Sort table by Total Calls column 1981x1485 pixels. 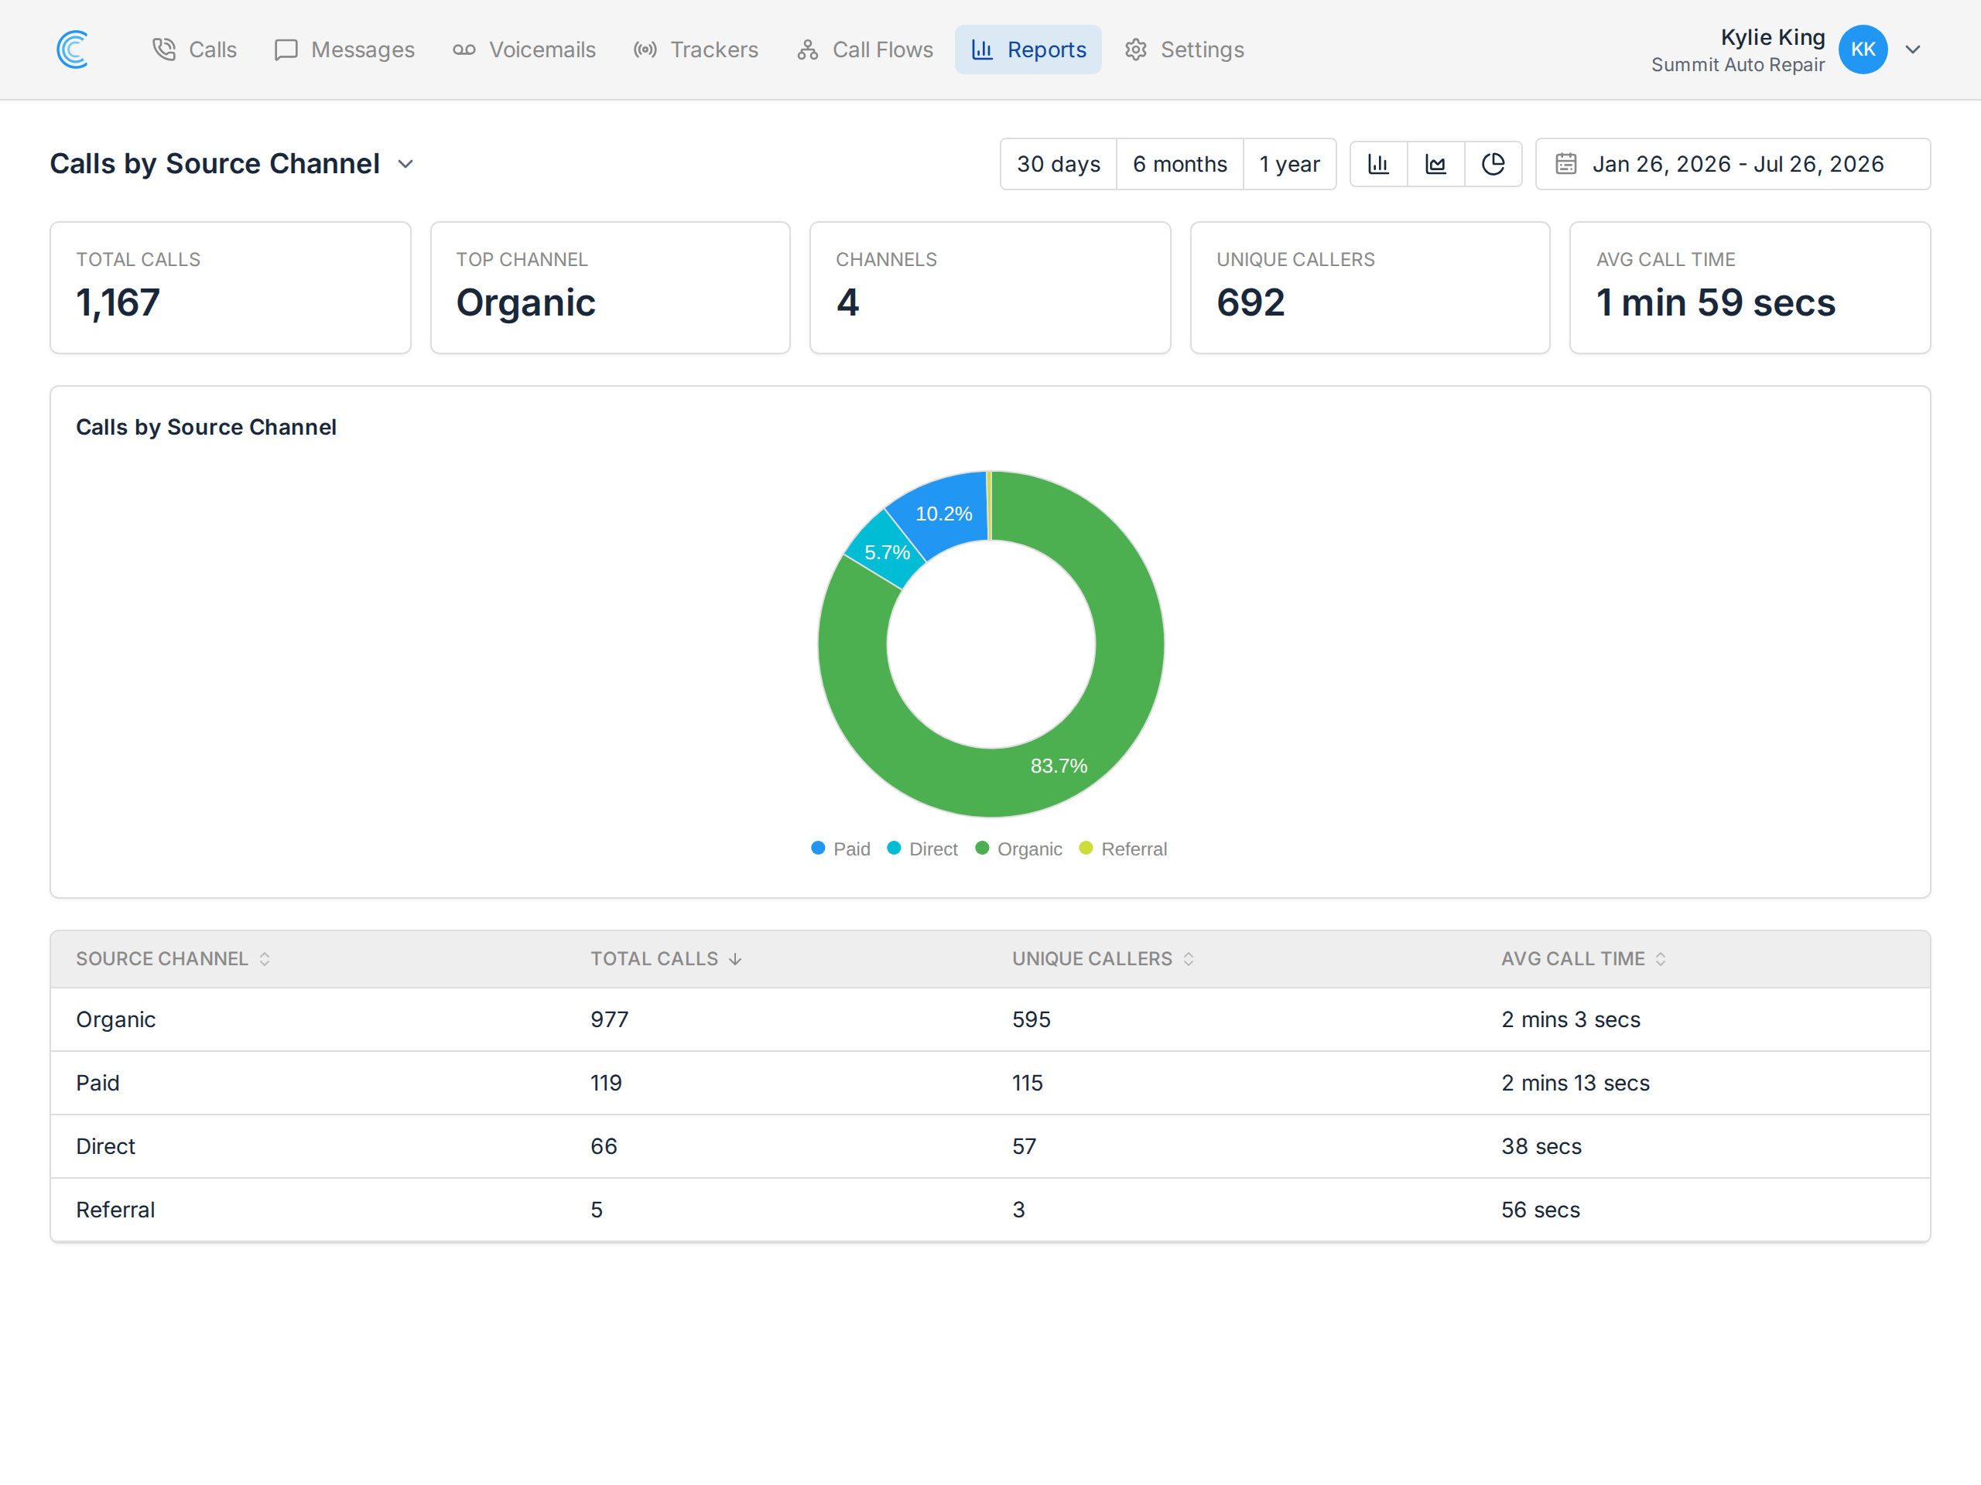[x=666, y=958]
